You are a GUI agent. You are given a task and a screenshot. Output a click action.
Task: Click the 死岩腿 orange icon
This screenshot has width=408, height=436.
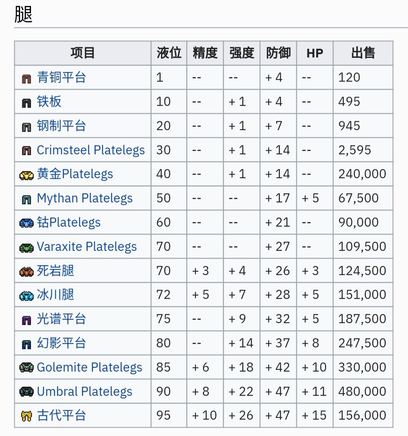click(26, 271)
